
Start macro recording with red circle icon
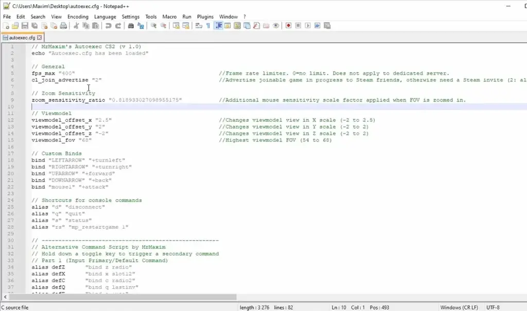point(289,26)
